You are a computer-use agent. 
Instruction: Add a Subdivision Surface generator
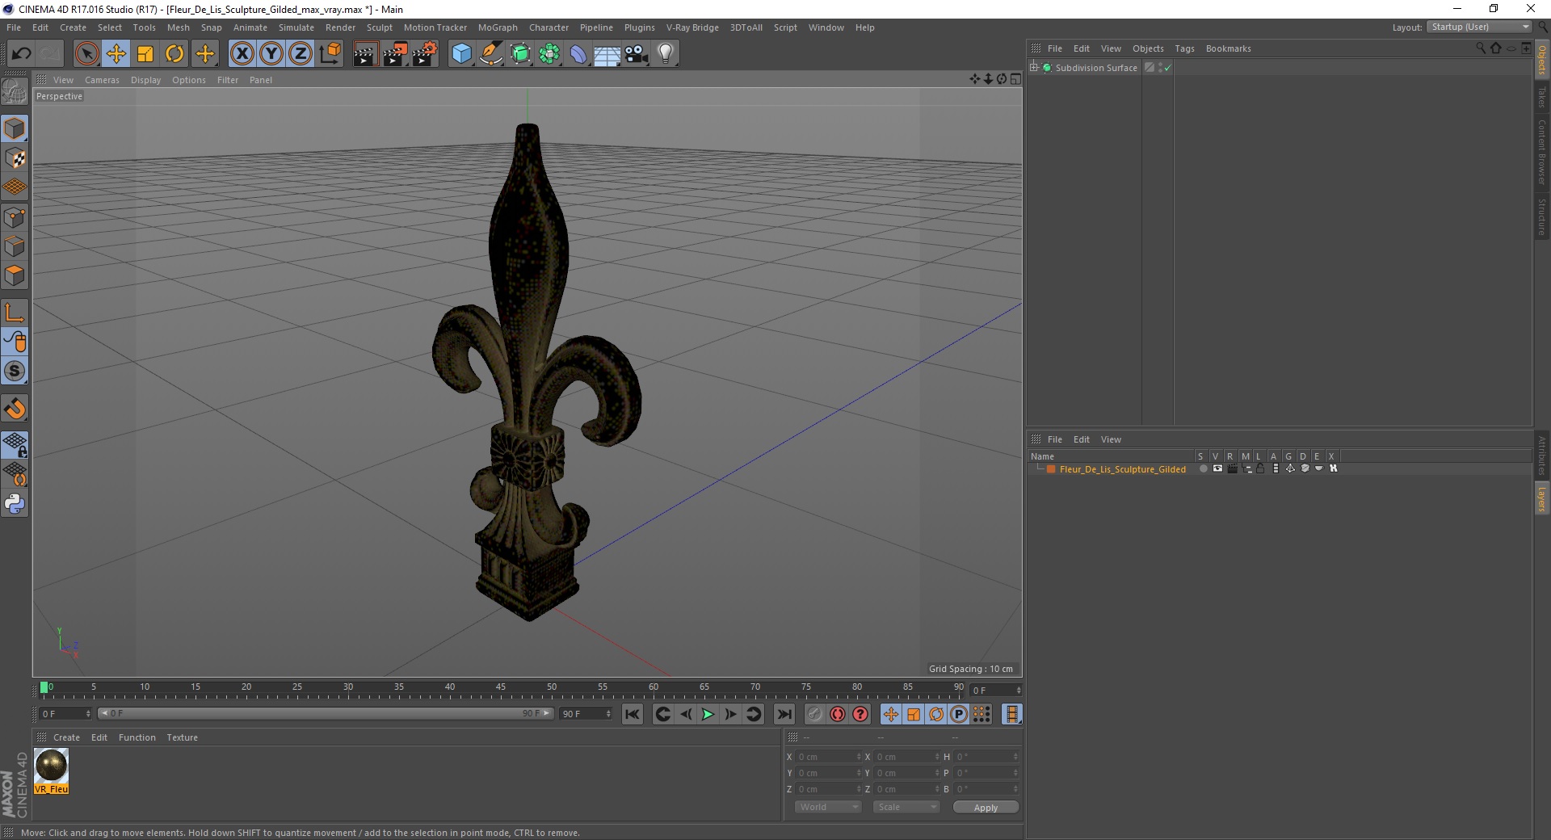(520, 54)
